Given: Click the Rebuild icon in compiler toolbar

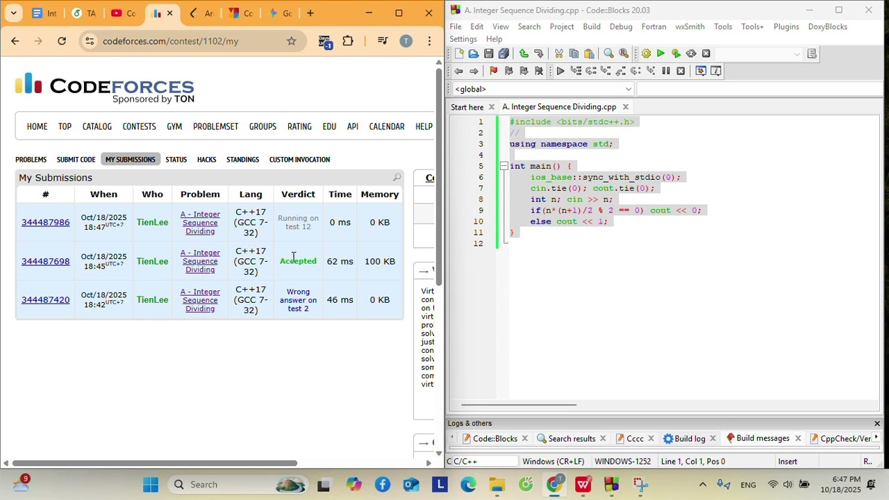Looking at the screenshot, I should click(690, 53).
